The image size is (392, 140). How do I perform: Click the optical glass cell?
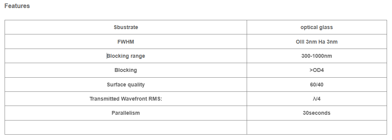(317, 27)
